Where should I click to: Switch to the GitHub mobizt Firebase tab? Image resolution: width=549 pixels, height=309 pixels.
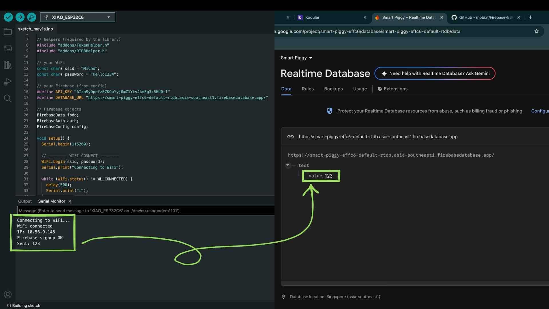tap(486, 17)
